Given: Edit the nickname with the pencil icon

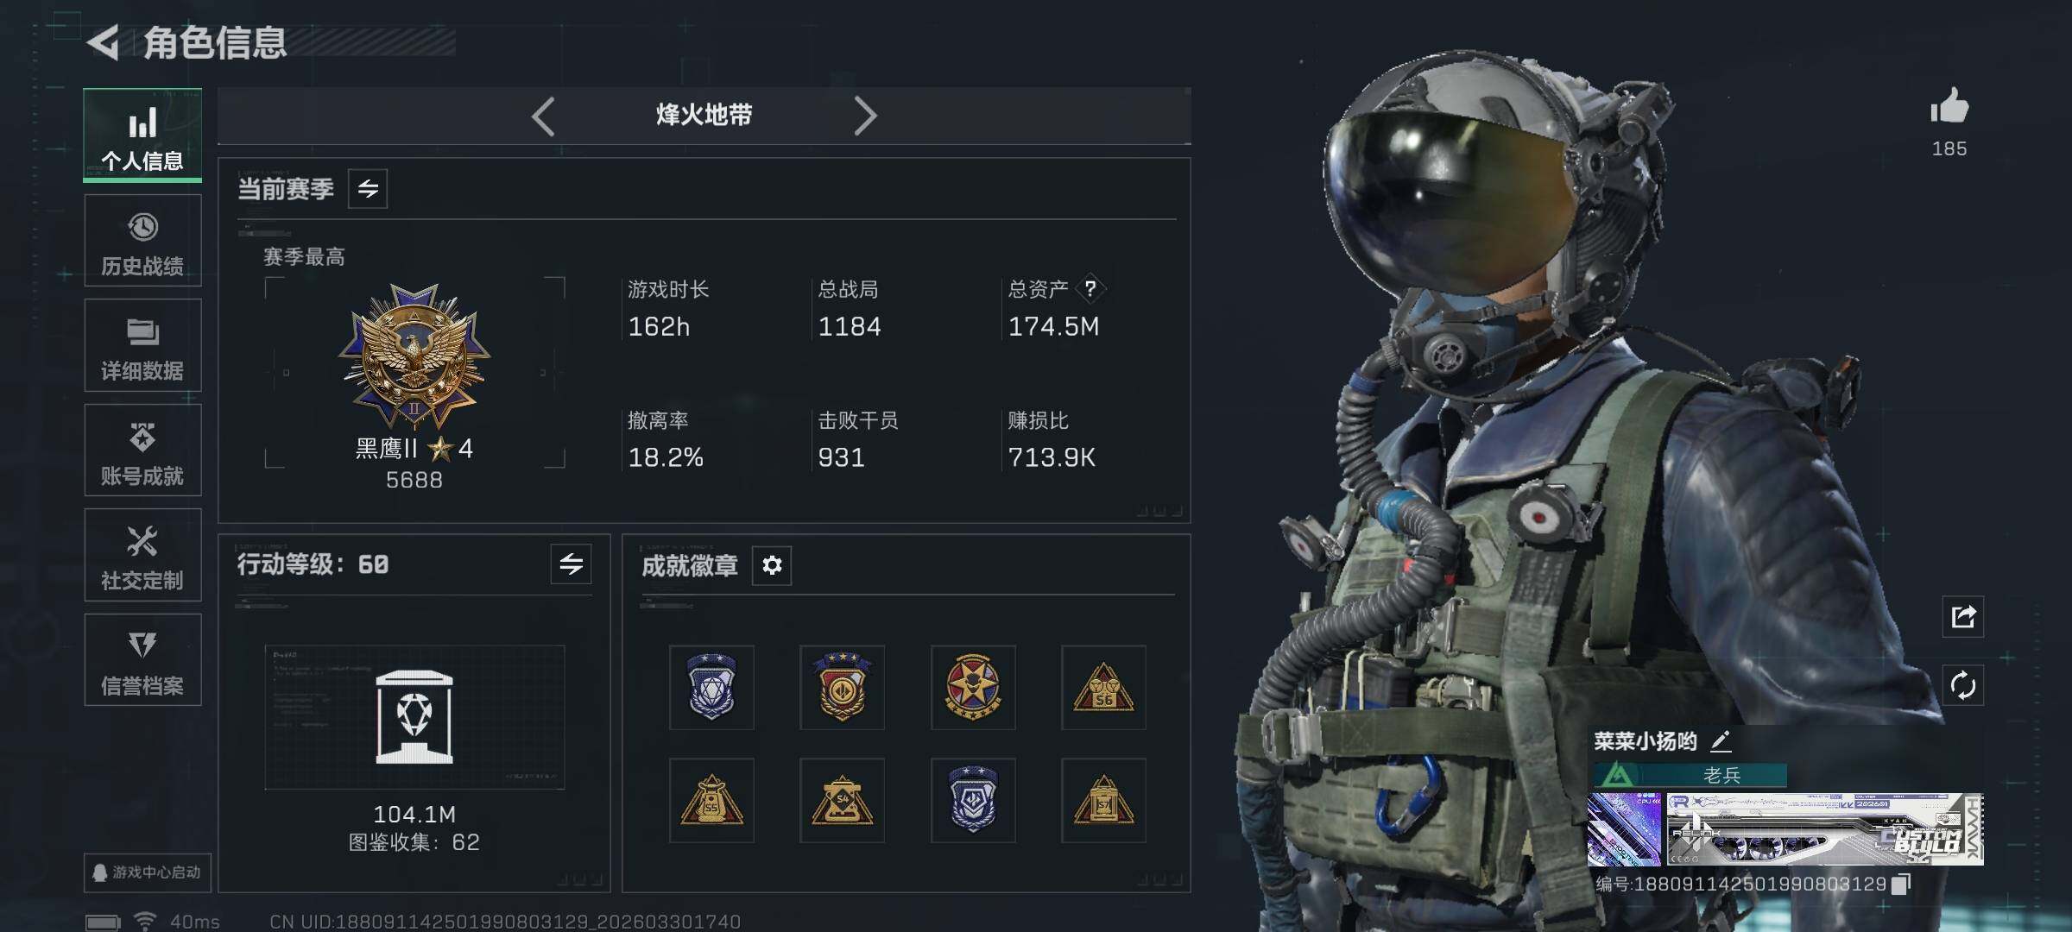Looking at the screenshot, I should (1721, 740).
